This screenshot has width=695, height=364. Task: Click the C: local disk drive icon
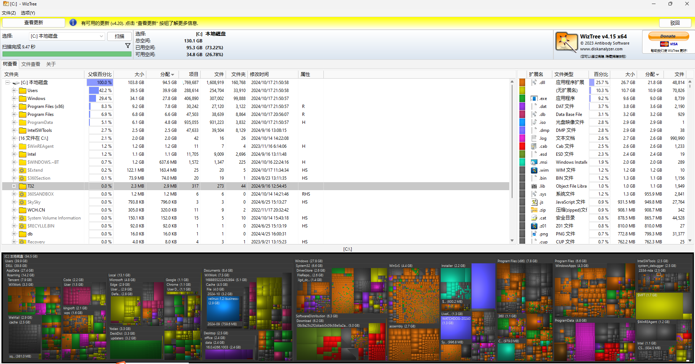click(16, 83)
